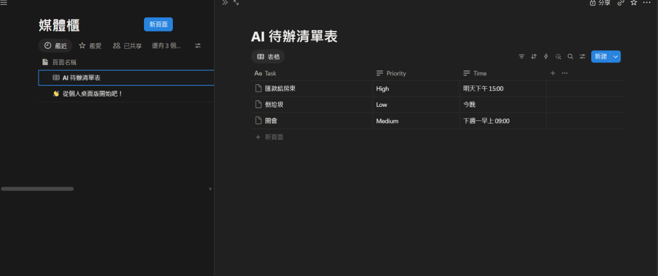This screenshot has width=658, height=276.
Task: Switch to the 已共享 tab
Action: (x=127, y=46)
